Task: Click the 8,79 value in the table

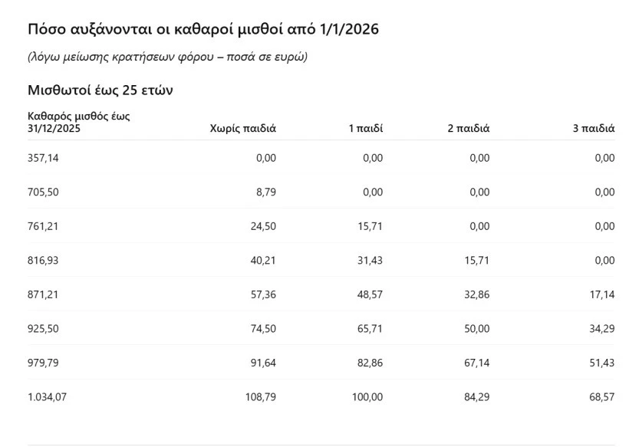Action: pyautogui.click(x=266, y=192)
